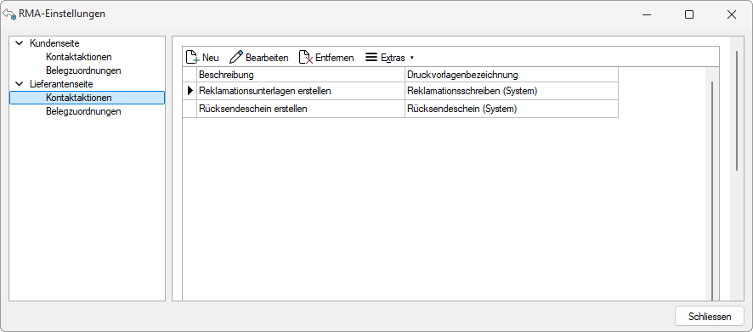Click the row indicator arrow for Reklamationsunterlagen
Image resolution: width=753 pixels, height=332 pixels.
(190, 90)
